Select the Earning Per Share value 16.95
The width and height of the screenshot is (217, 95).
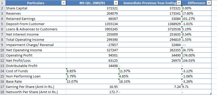(92, 87)
